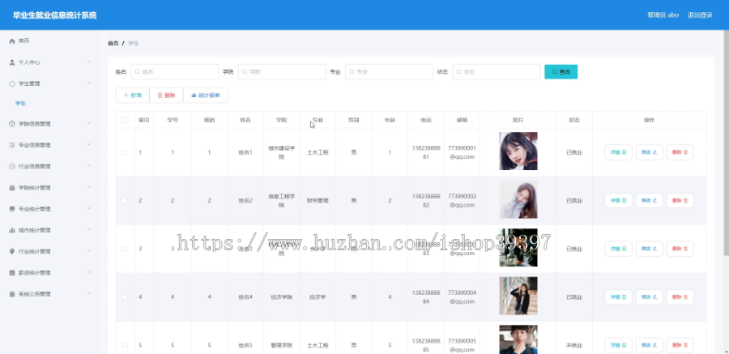This screenshot has height=354, width=729.
Task: Check the checkbox for row index 3
Action: [x=125, y=249]
